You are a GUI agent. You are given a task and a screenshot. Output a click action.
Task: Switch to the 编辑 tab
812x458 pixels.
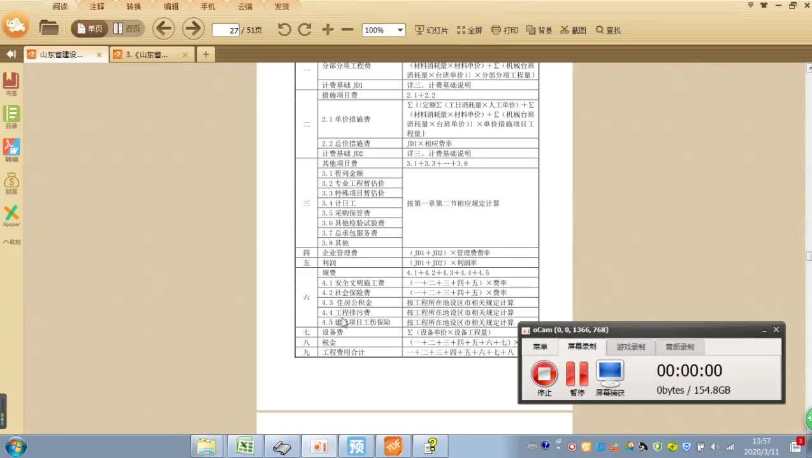coord(171,6)
